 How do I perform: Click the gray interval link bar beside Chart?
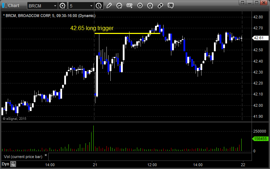pyautogui.click(x=6, y=6)
